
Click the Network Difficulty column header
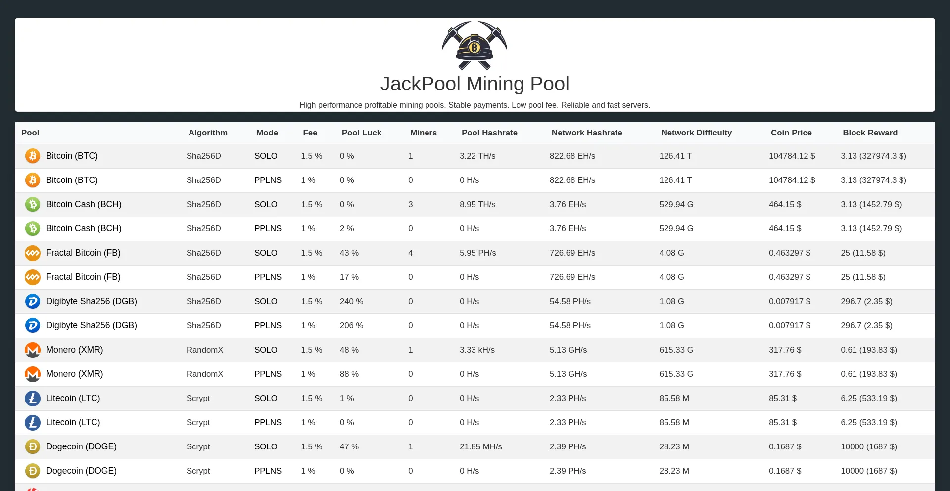[696, 133]
